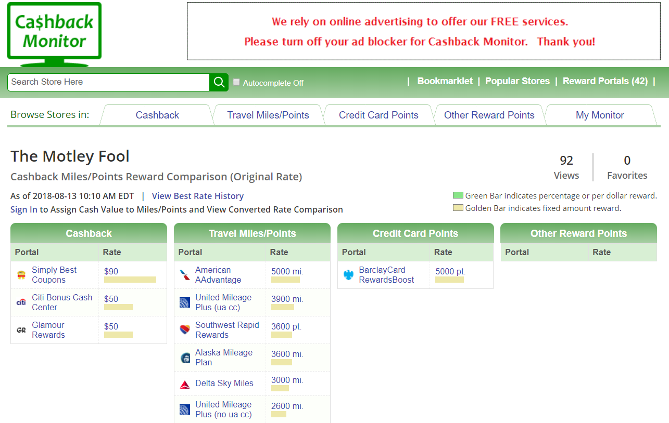Screen dimensions: 669x423
Task: Open United Mileage Plus (no ua cc) link
Action: (x=223, y=409)
